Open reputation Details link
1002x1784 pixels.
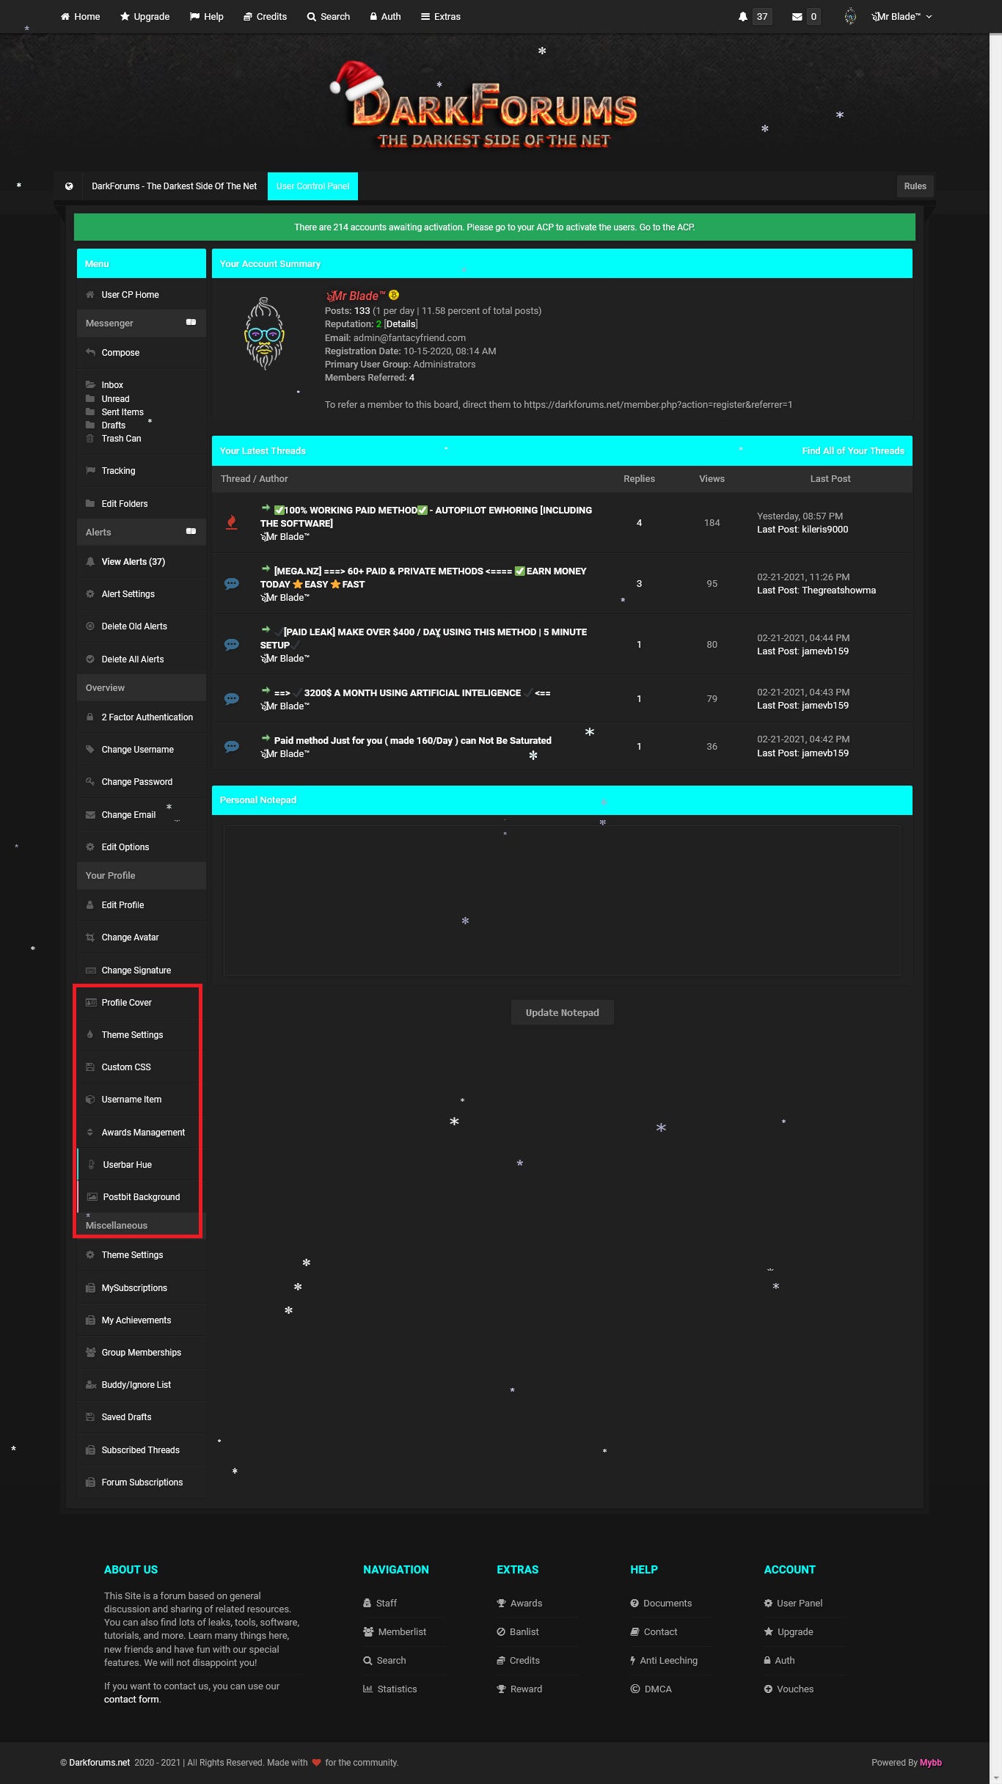click(x=401, y=324)
